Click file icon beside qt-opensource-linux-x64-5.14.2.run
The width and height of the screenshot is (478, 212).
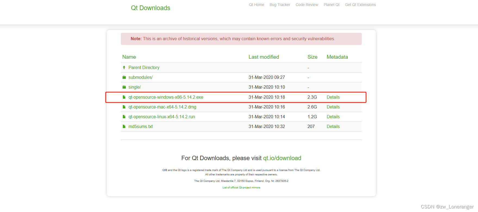coord(124,117)
